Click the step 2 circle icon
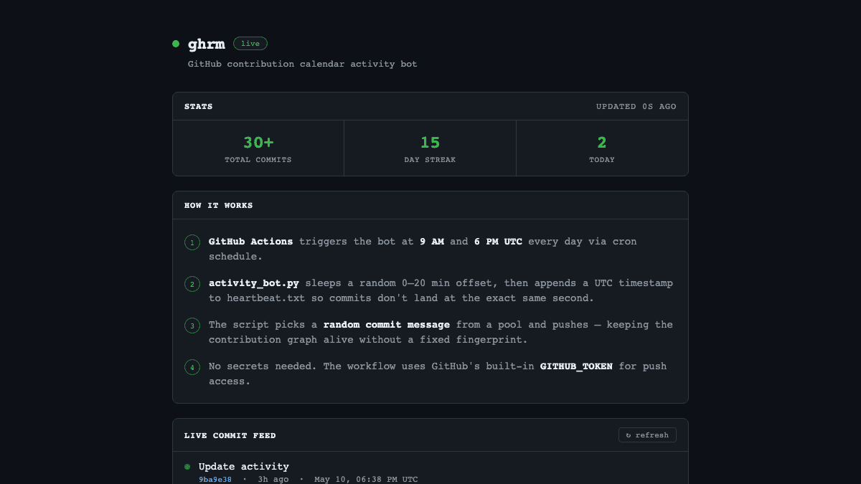This screenshot has width=861, height=484. 192,284
